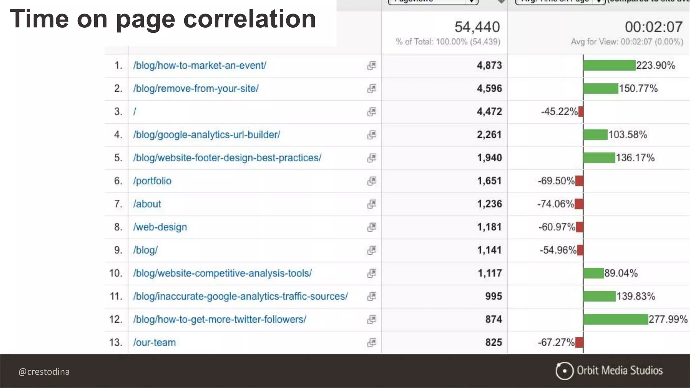Image resolution: width=690 pixels, height=388 pixels.
Task: Select pageviews value 1,940
Action: pos(489,158)
